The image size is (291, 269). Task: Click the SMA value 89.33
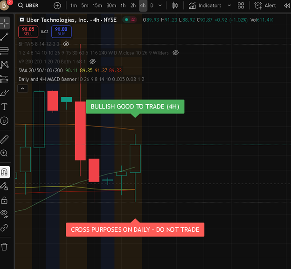(x=116, y=70)
